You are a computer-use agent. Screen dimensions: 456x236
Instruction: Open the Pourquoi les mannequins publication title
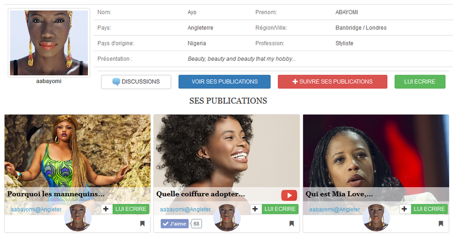click(56, 194)
